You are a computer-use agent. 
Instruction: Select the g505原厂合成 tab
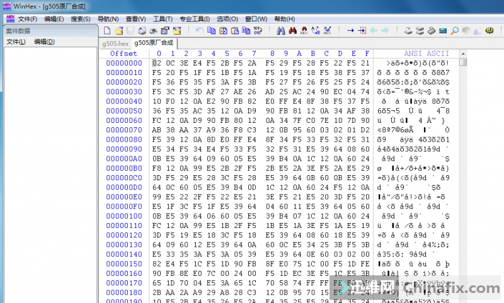tap(155, 43)
